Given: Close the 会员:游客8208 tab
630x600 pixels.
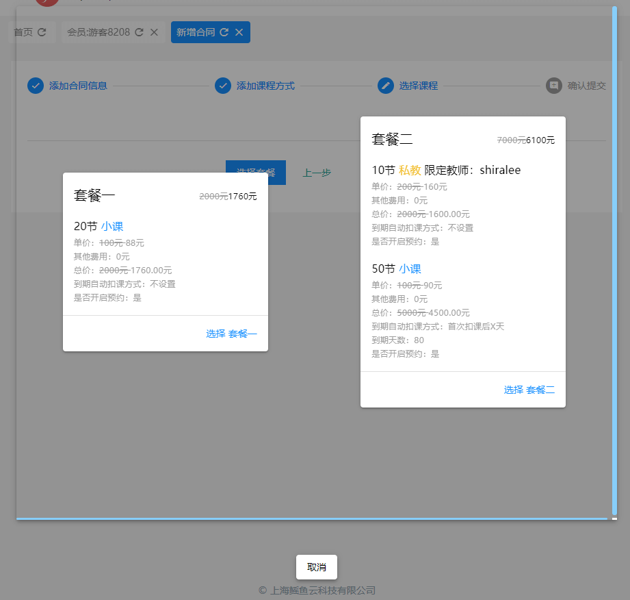Looking at the screenshot, I should (154, 32).
